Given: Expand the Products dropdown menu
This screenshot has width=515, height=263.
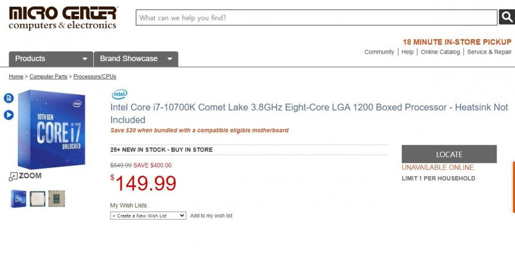Looking at the screenshot, I should click(x=51, y=59).
